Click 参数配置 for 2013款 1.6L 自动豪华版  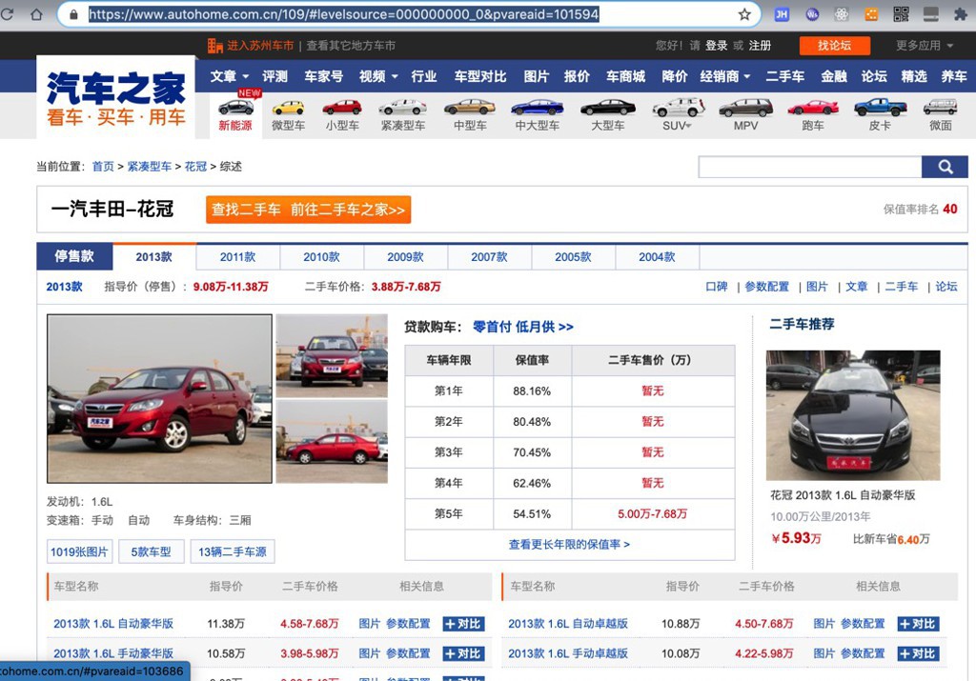tap(408, 624)
